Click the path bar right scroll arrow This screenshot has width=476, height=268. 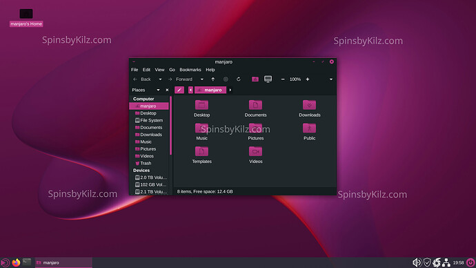[230, 90]
